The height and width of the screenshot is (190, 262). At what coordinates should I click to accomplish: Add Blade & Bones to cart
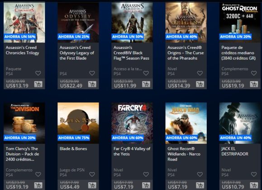click(92, 185)
